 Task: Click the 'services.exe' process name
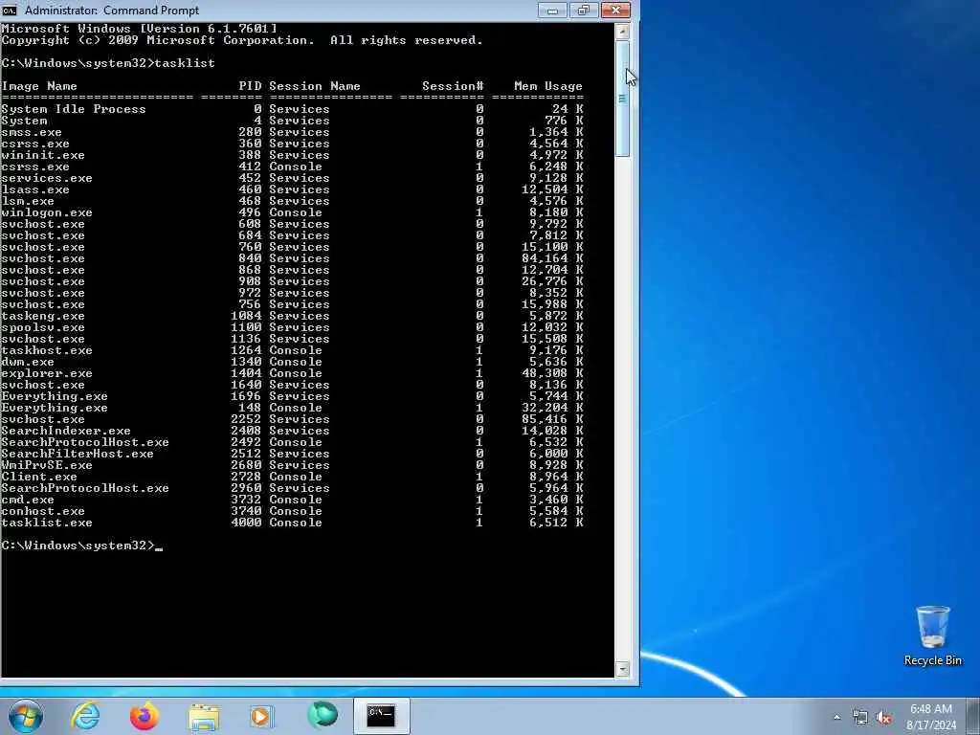47,178
